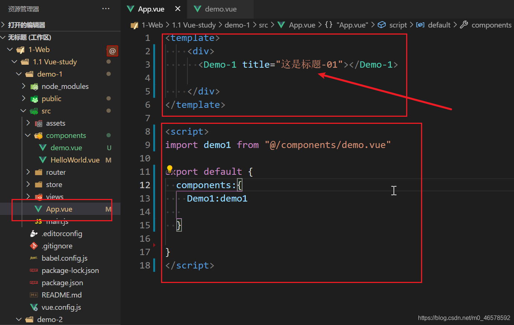
Task: Click the store folder icon
Action: tap(38, 184)
